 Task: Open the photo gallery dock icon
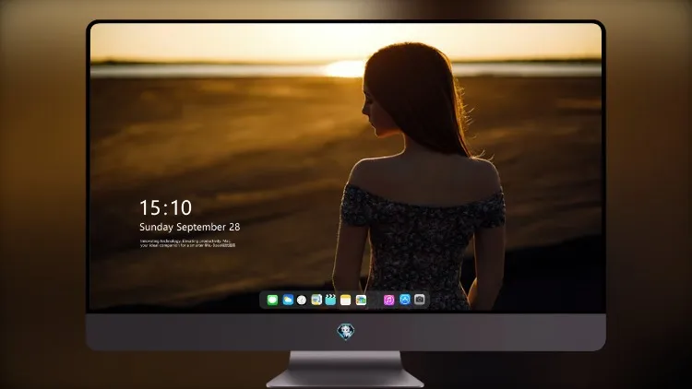pyautogui.click(x=361, y=300)
